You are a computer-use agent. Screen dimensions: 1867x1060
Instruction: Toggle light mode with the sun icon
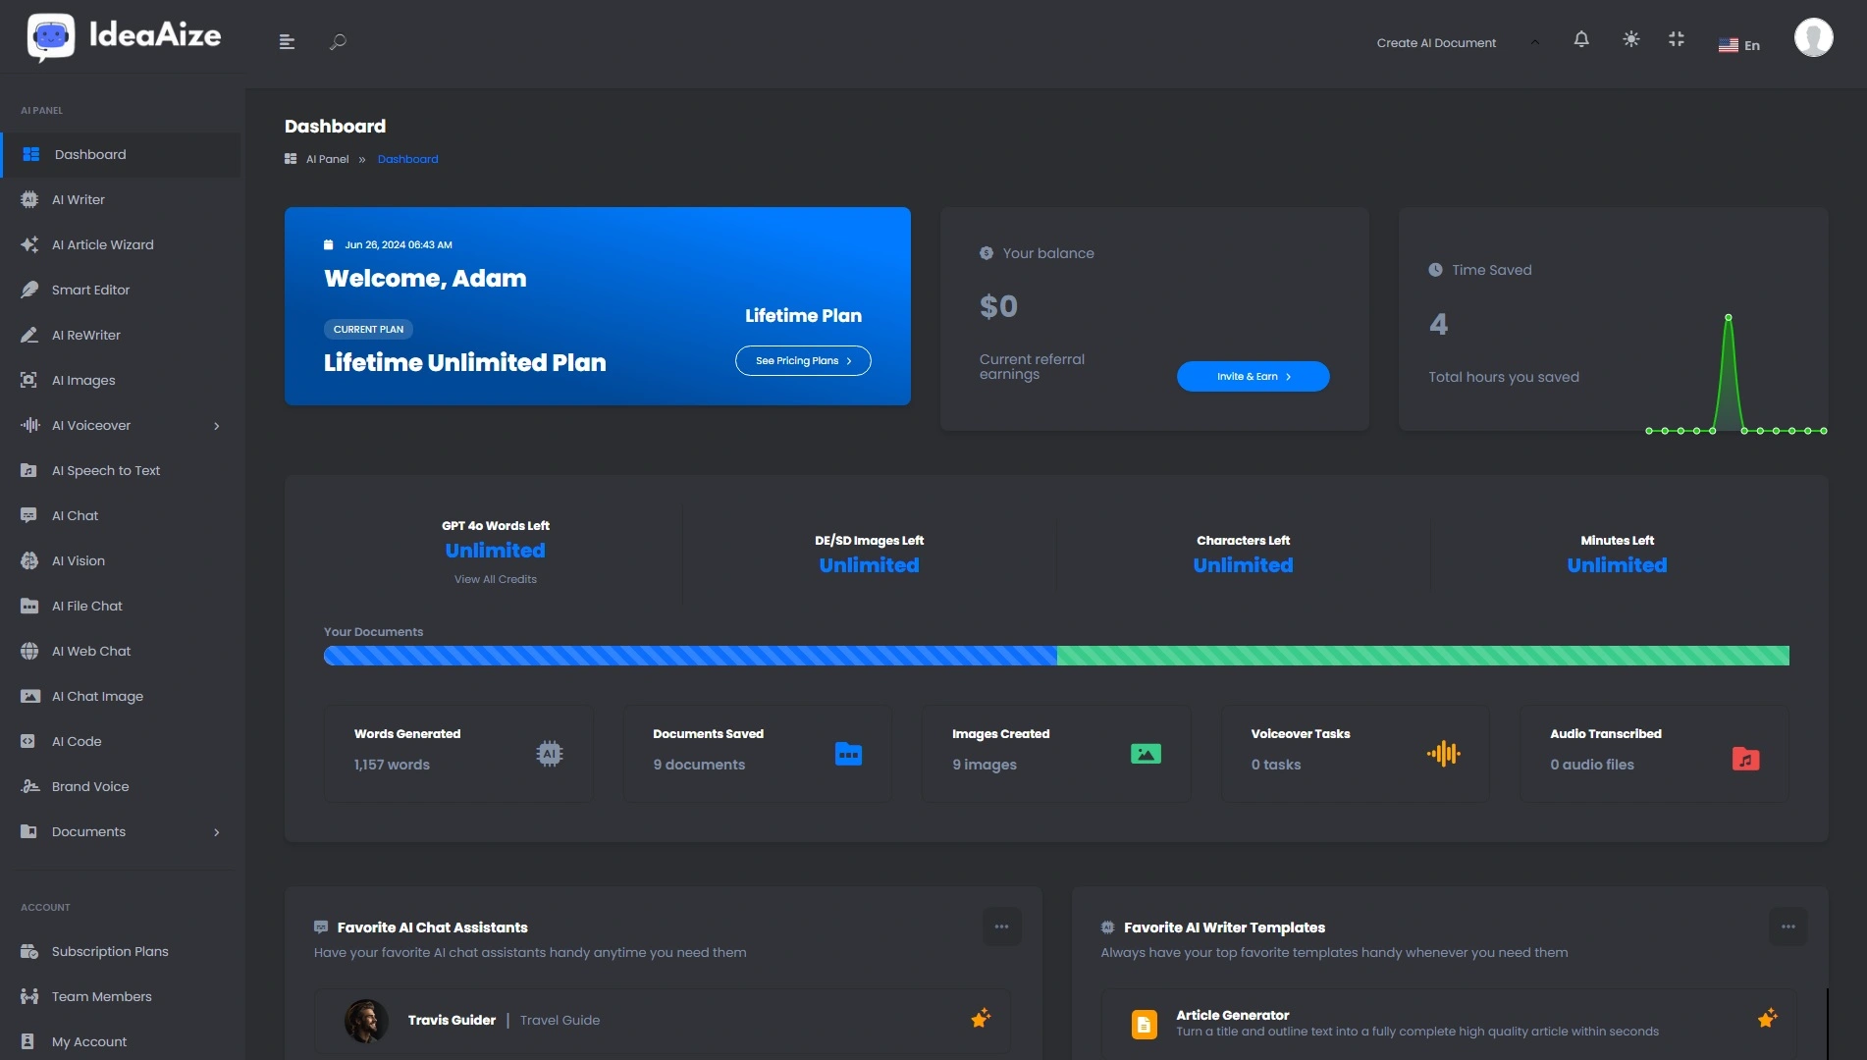coord(1630,38)
